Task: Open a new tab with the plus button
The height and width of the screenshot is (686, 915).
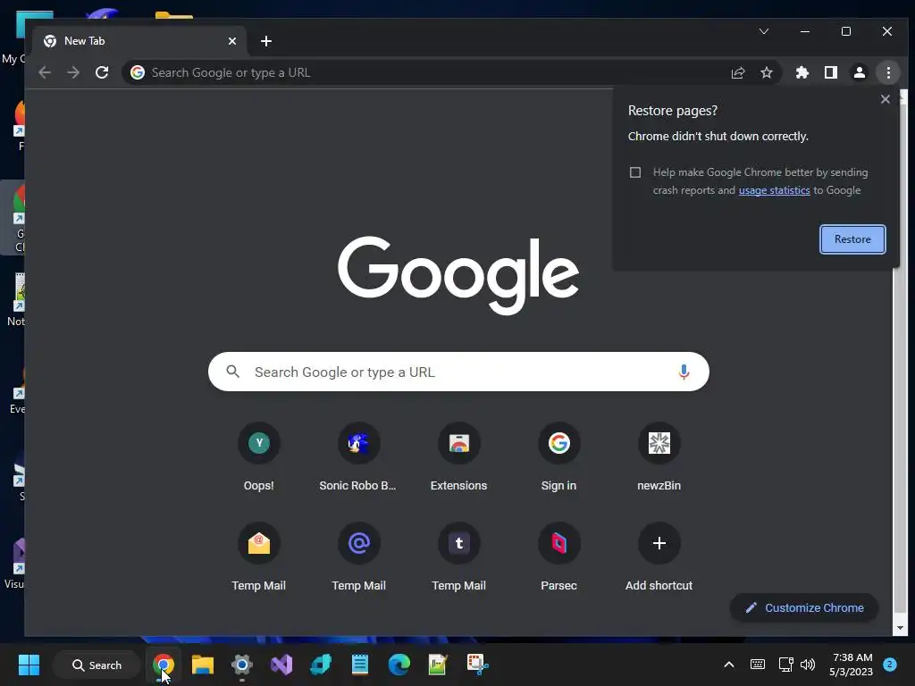Action: coord(266,41)
